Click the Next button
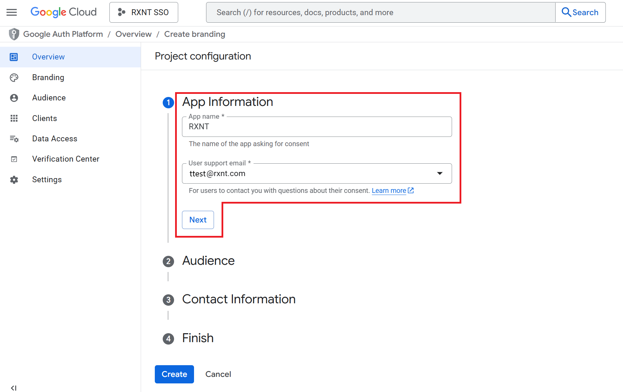The image size is (623, 392). [198, 220]
